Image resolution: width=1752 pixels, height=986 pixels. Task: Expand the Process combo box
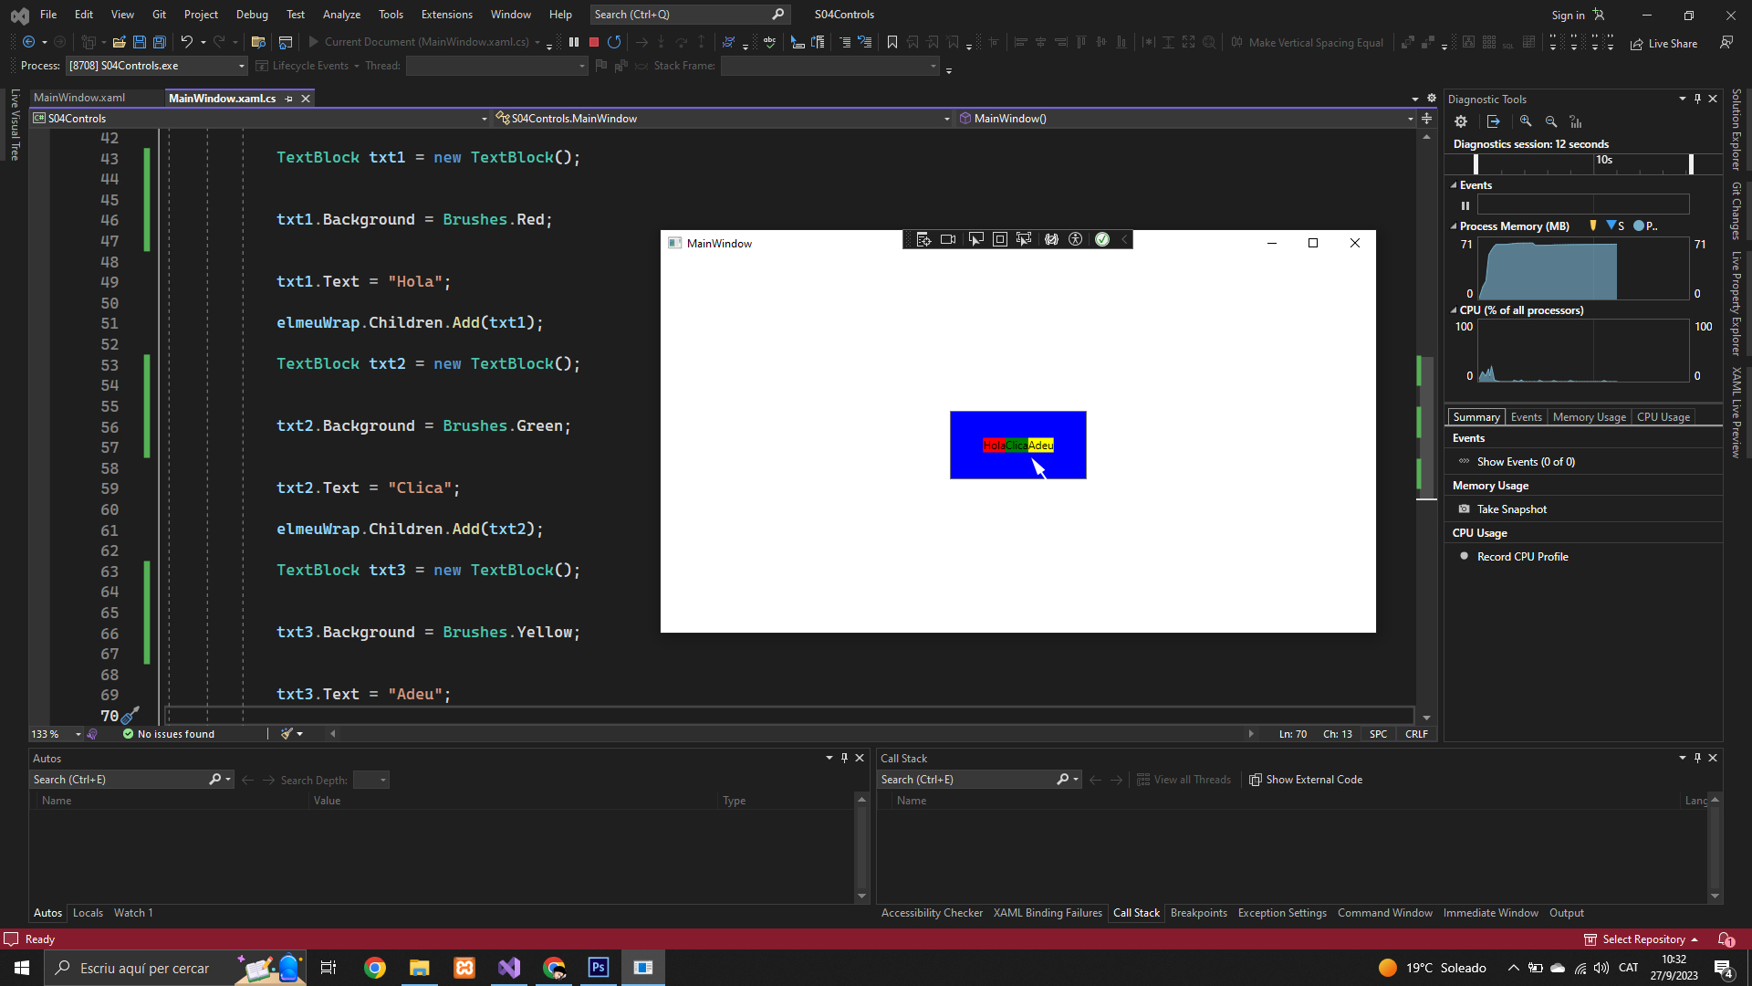pos(241,66)
